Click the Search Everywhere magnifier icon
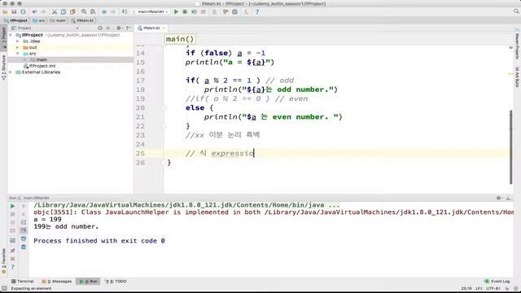 pos(516,11)
